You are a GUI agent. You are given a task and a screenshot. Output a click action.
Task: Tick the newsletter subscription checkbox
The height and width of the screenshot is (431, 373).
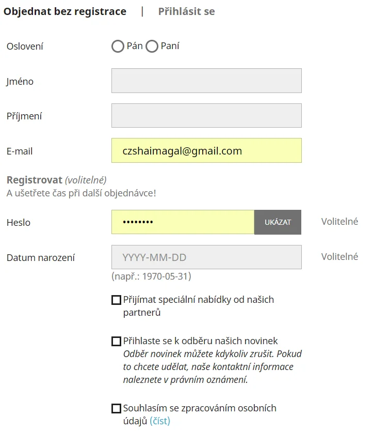click(116, 341)
